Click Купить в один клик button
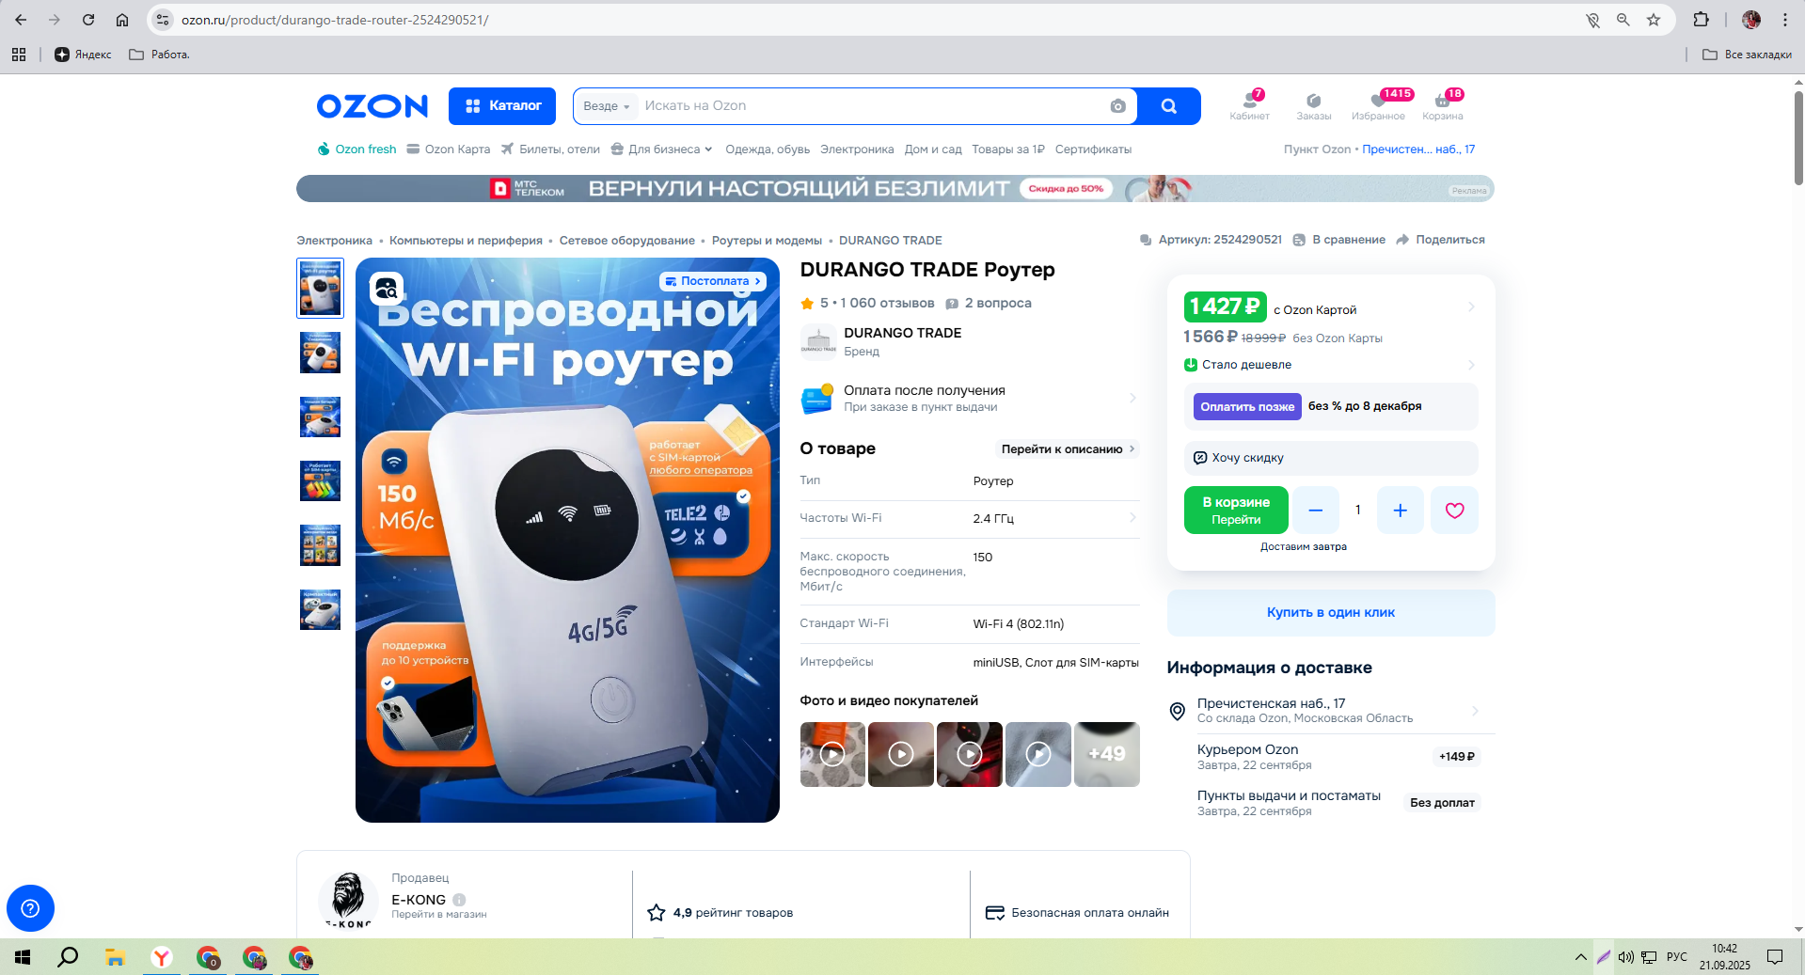 pos(1331,613)
